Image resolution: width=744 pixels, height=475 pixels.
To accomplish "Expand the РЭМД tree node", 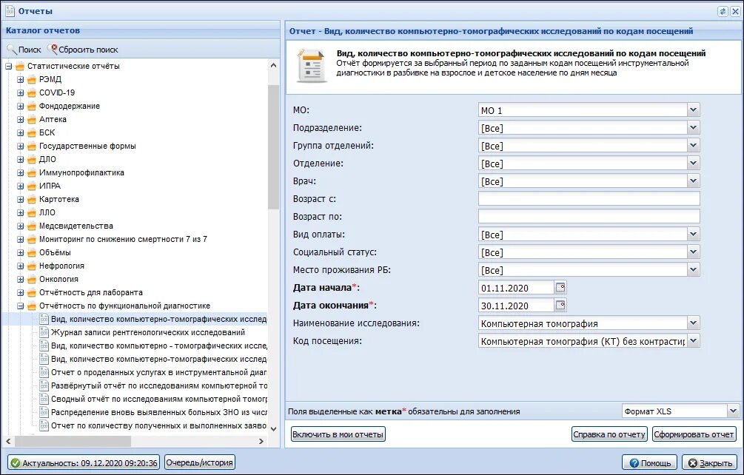I will tap(21, 80).
